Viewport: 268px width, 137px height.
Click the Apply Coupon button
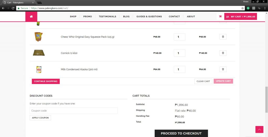(x=40, y=118)
